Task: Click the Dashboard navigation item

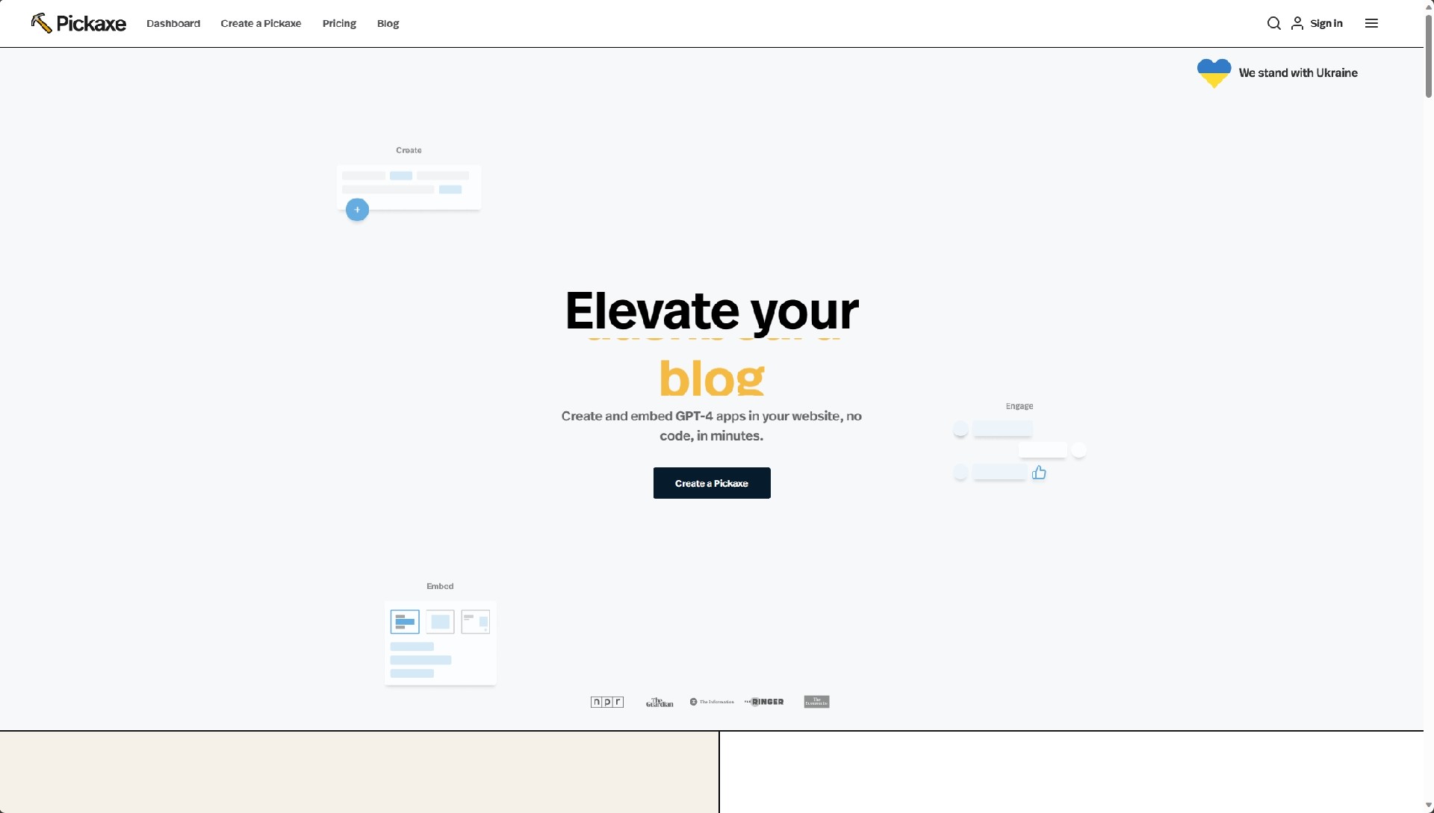Action: pos(173,24)
